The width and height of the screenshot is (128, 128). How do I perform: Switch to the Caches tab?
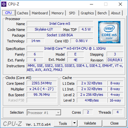[x=23, y=13]
